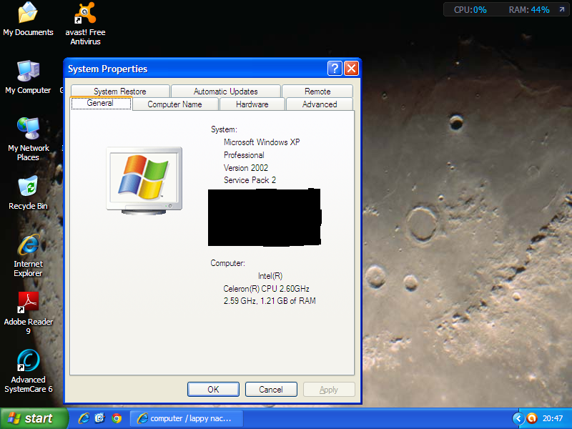Select the General tab
The height and width of the screenshot is (429, 572).
click(x=100, y=103)
